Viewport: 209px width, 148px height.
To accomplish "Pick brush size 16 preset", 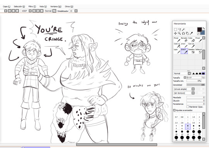I will click(194, 133).
